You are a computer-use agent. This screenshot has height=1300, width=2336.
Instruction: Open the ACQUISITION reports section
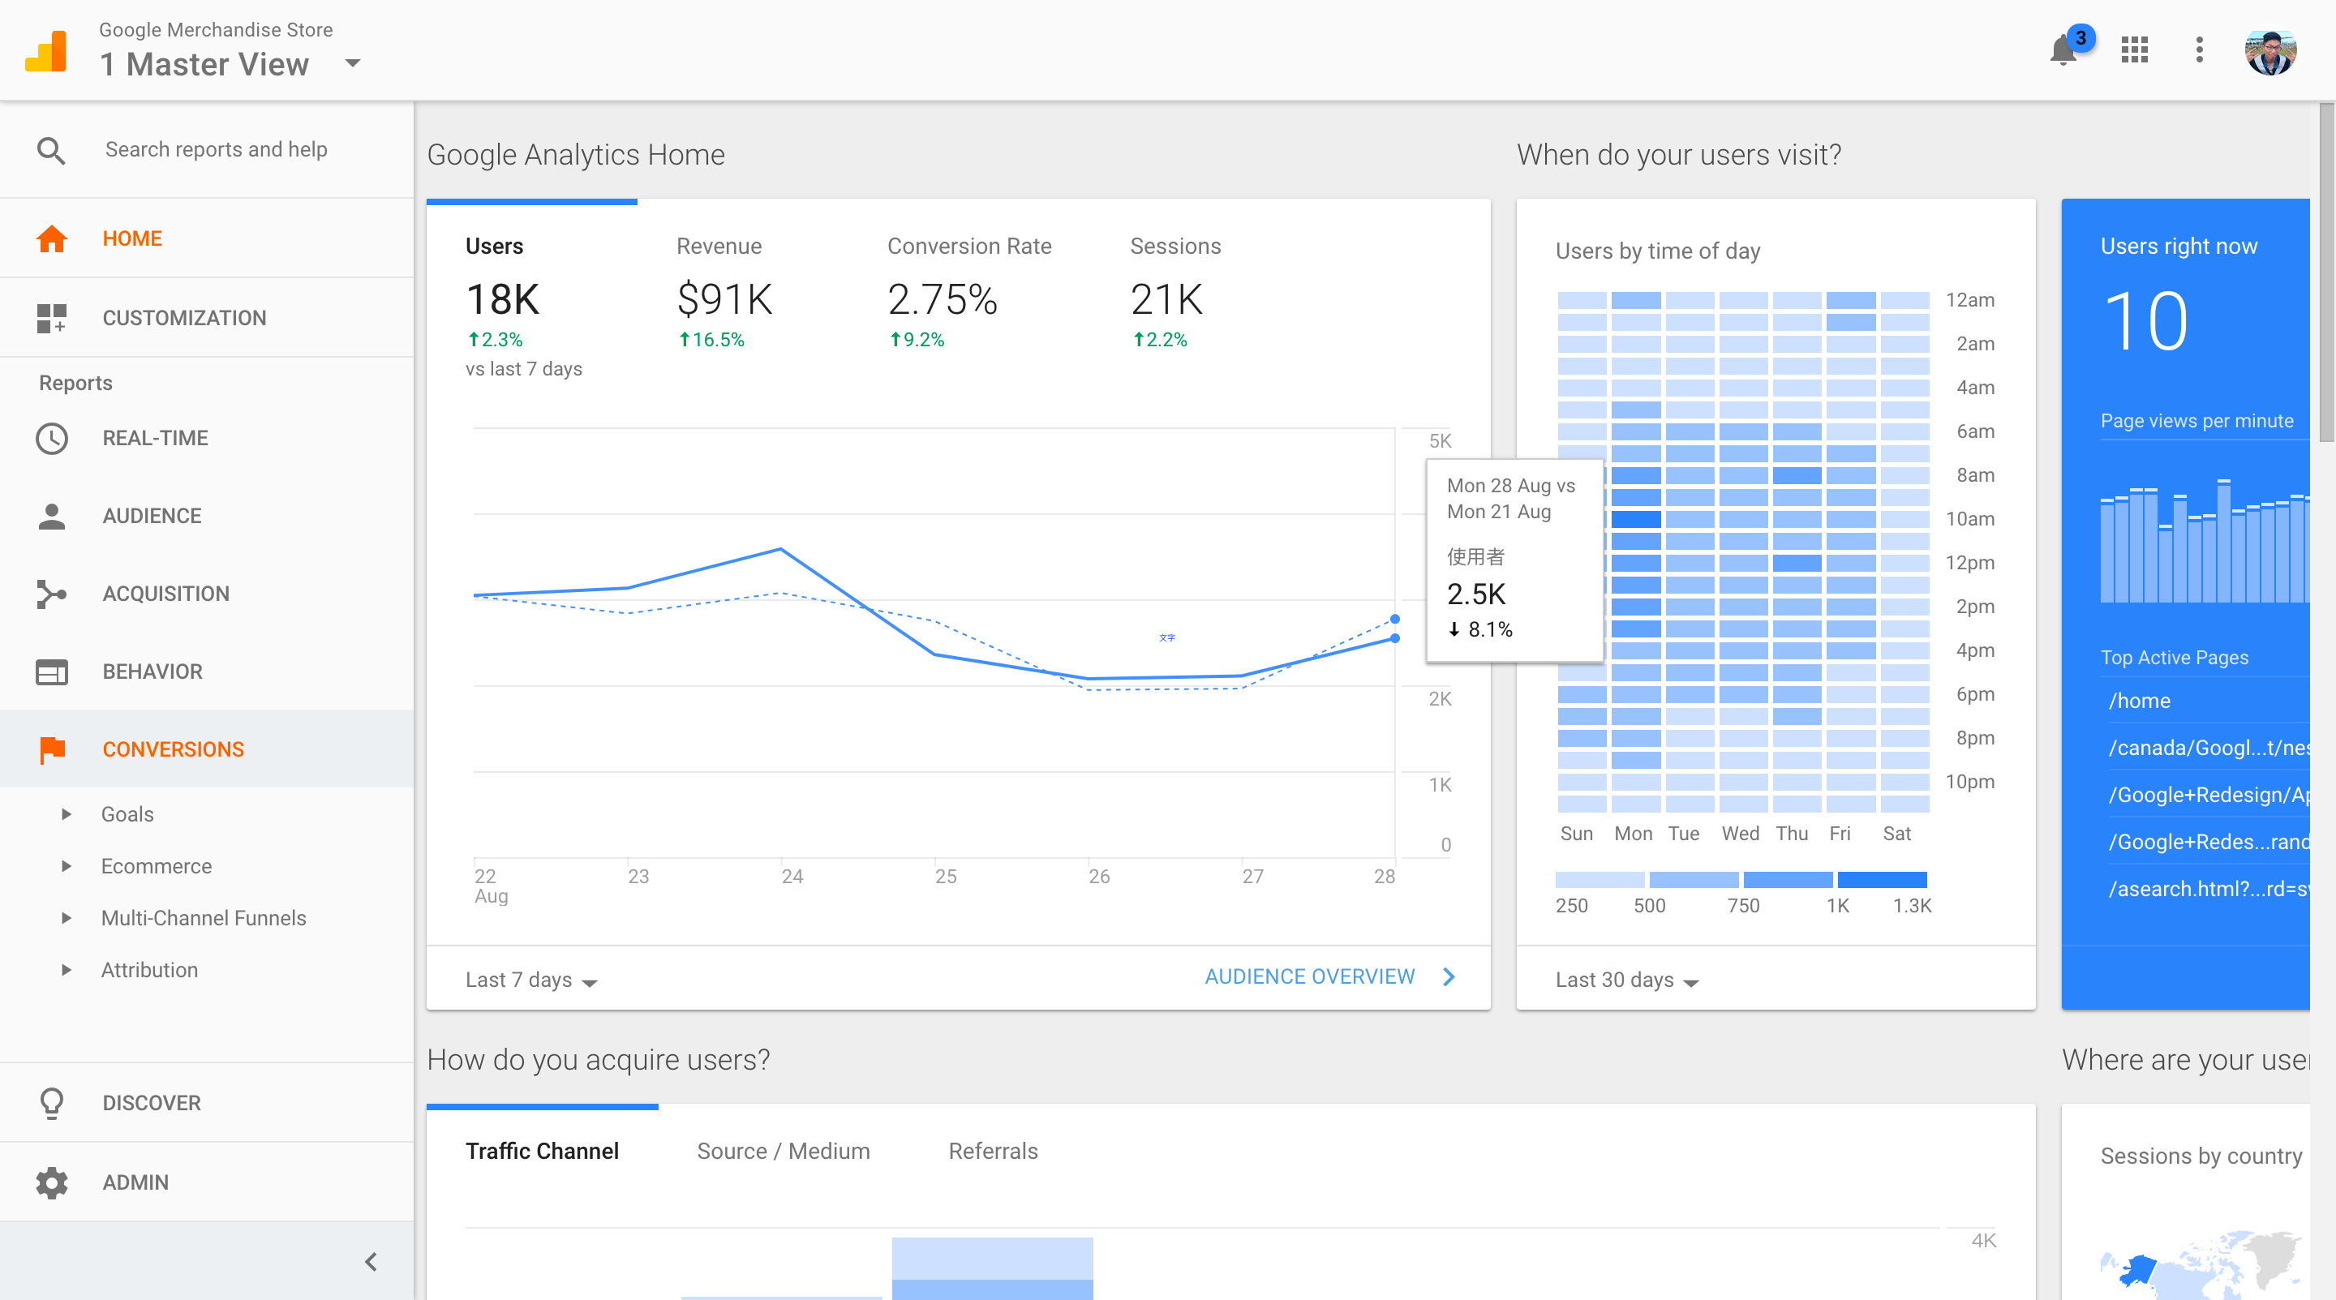(207, 594)
